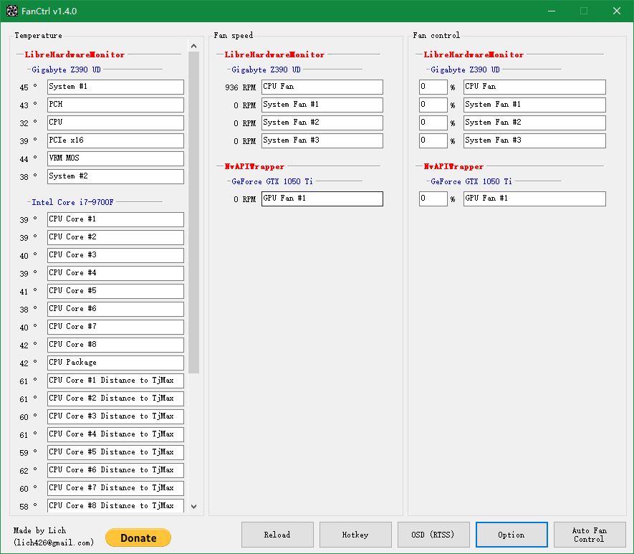
Task: Set System Fan #3 control percentage value
Action: (433, 140)
